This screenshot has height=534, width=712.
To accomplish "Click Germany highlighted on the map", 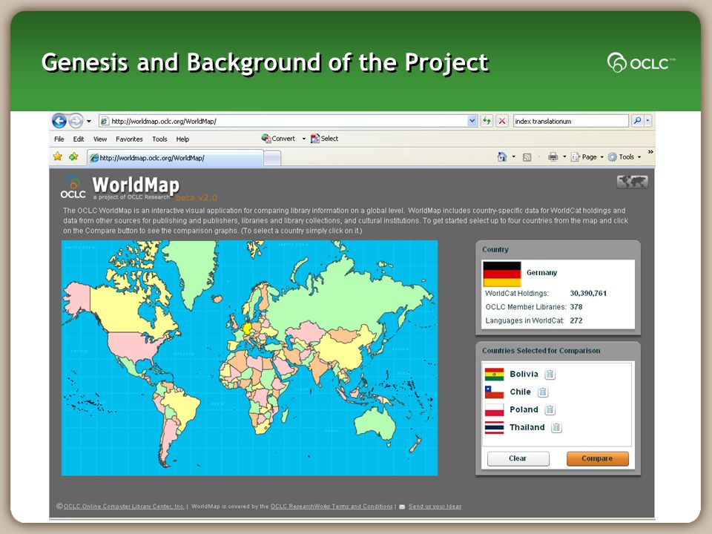I will coord(248,329).
